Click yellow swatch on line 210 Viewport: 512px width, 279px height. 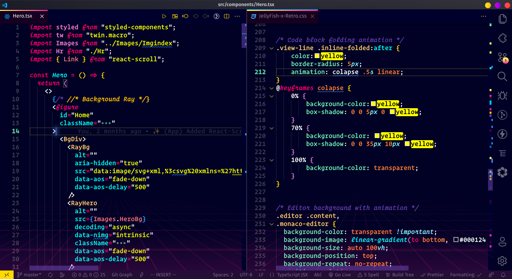317,56
